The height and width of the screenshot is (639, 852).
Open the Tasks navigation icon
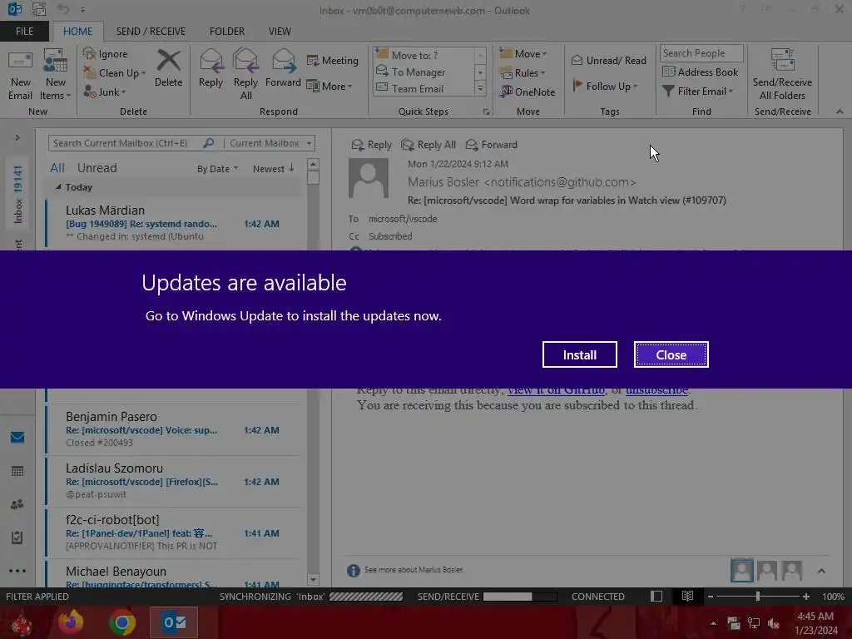coord(17,537)
